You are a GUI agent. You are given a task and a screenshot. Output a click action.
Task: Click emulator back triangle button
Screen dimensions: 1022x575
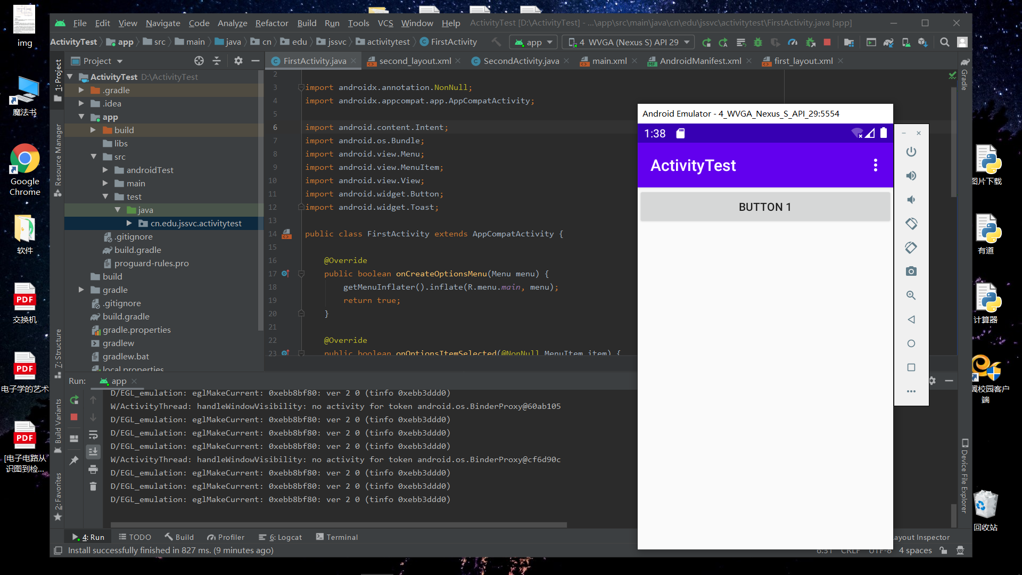pyautogui.click(x=911, y=319)
